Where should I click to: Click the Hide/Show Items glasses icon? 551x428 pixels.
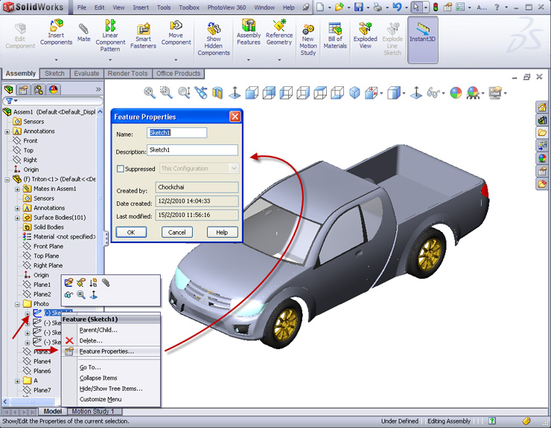tap(433, 93)
